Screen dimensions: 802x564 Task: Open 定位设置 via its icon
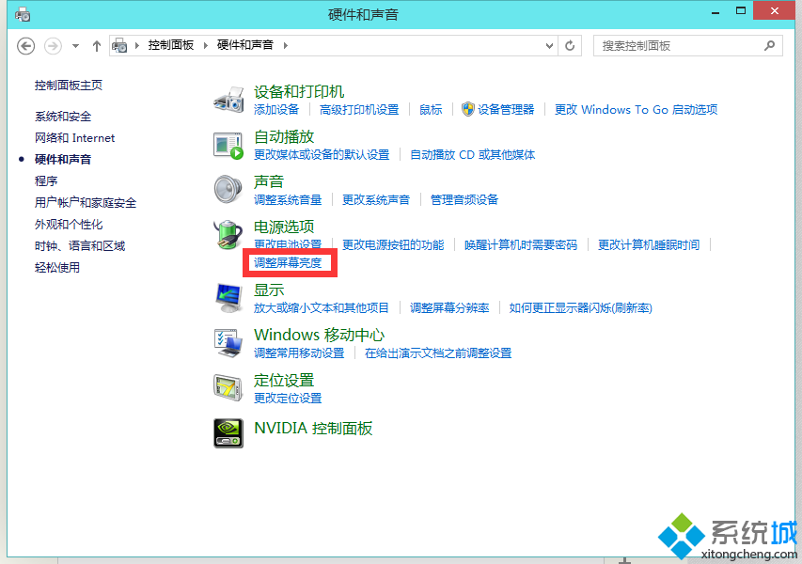[228, 387]
